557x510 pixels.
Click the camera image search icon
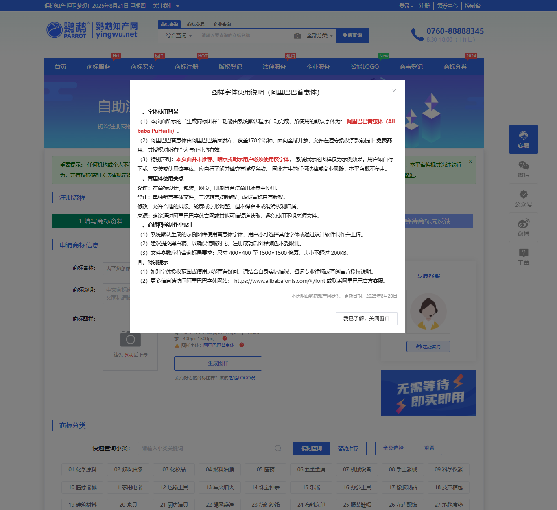(x=297, y=36)
